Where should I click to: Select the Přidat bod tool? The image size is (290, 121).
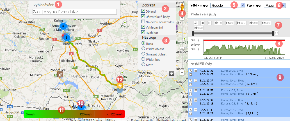(143, 59)
